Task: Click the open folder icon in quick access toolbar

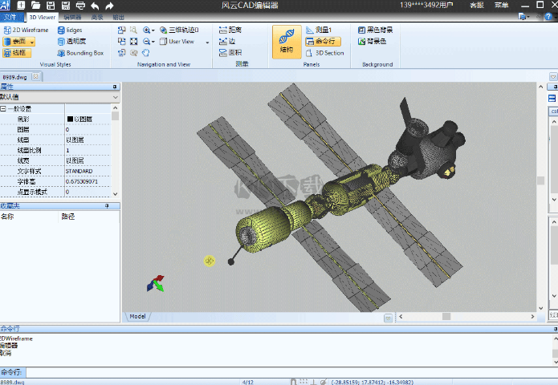Action: (x=35, y=6)
